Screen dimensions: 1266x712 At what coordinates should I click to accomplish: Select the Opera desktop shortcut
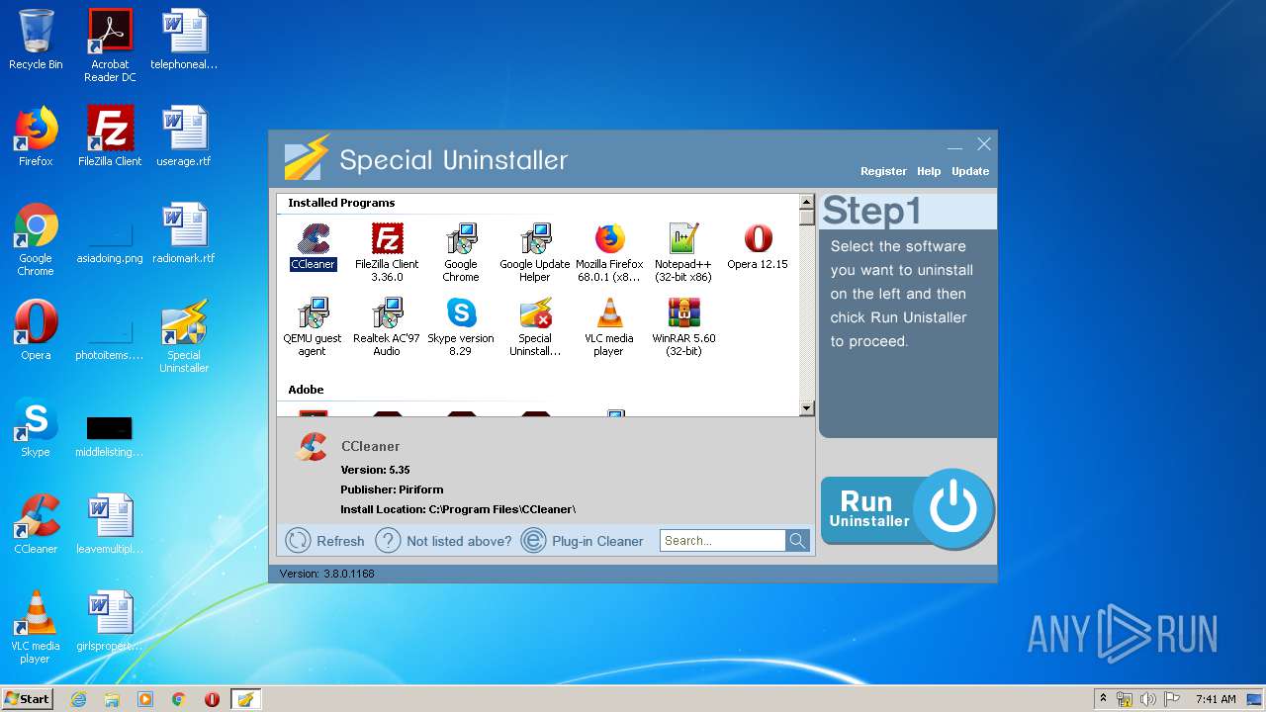tap(36, 330)
